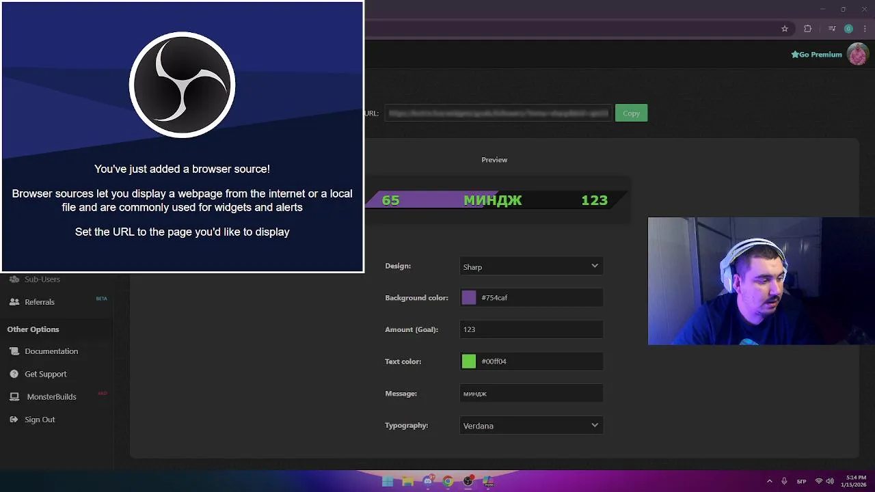Open Discord on the taskbar

pos(428,481)
